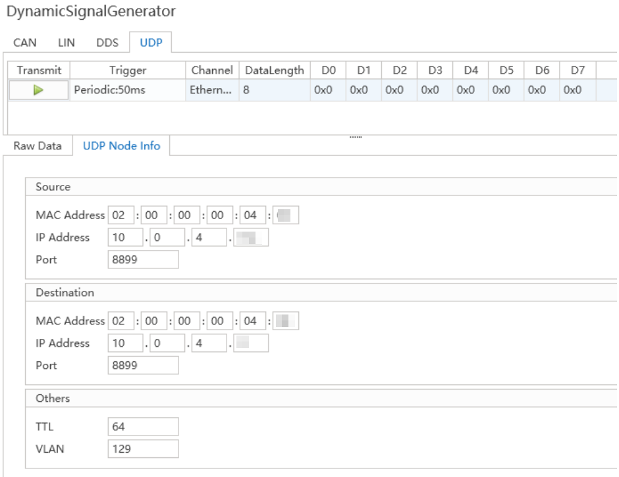The height and width of the screenshot is (477, 619).
Task: Select the UDP tab
Action: [150, 42]
